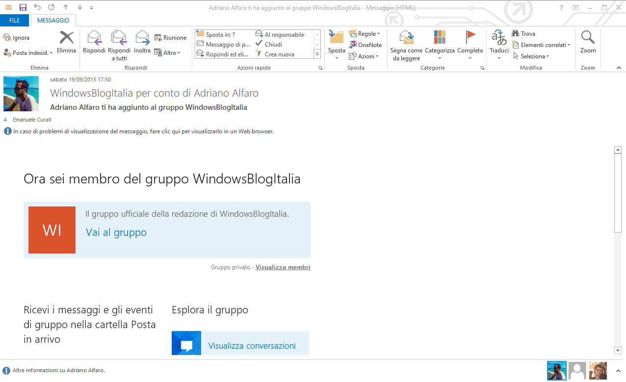Open the Azioni dropdown
Screen dimensions: 626x382
[364, 56]
